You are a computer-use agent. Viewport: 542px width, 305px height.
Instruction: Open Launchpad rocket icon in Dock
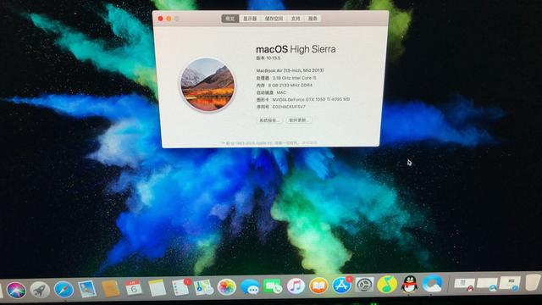click(x=40, y=290)
